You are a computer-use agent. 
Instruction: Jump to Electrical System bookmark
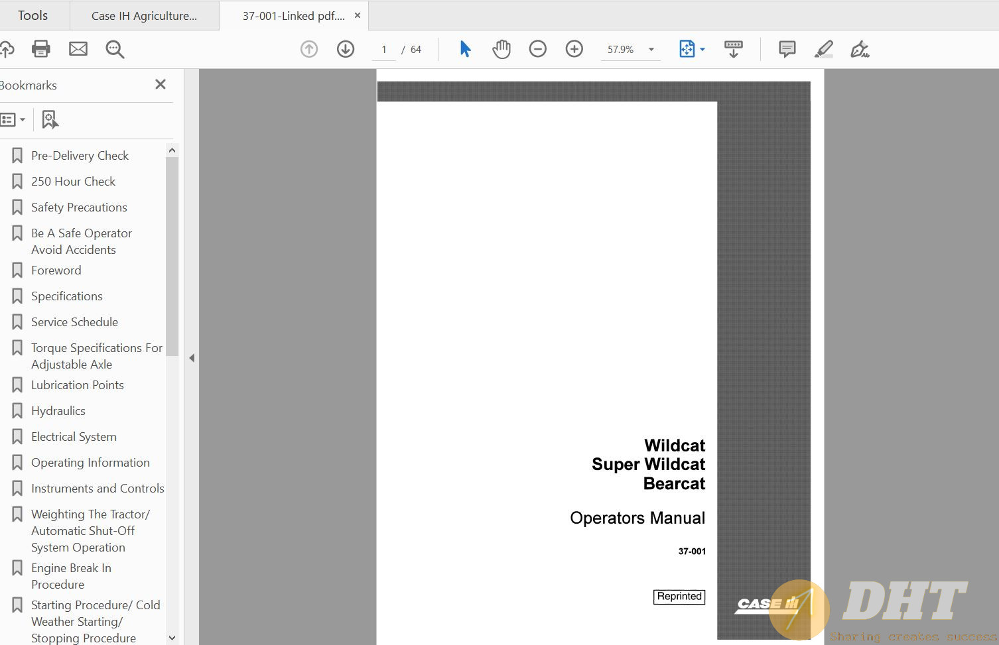pos(74,437)
